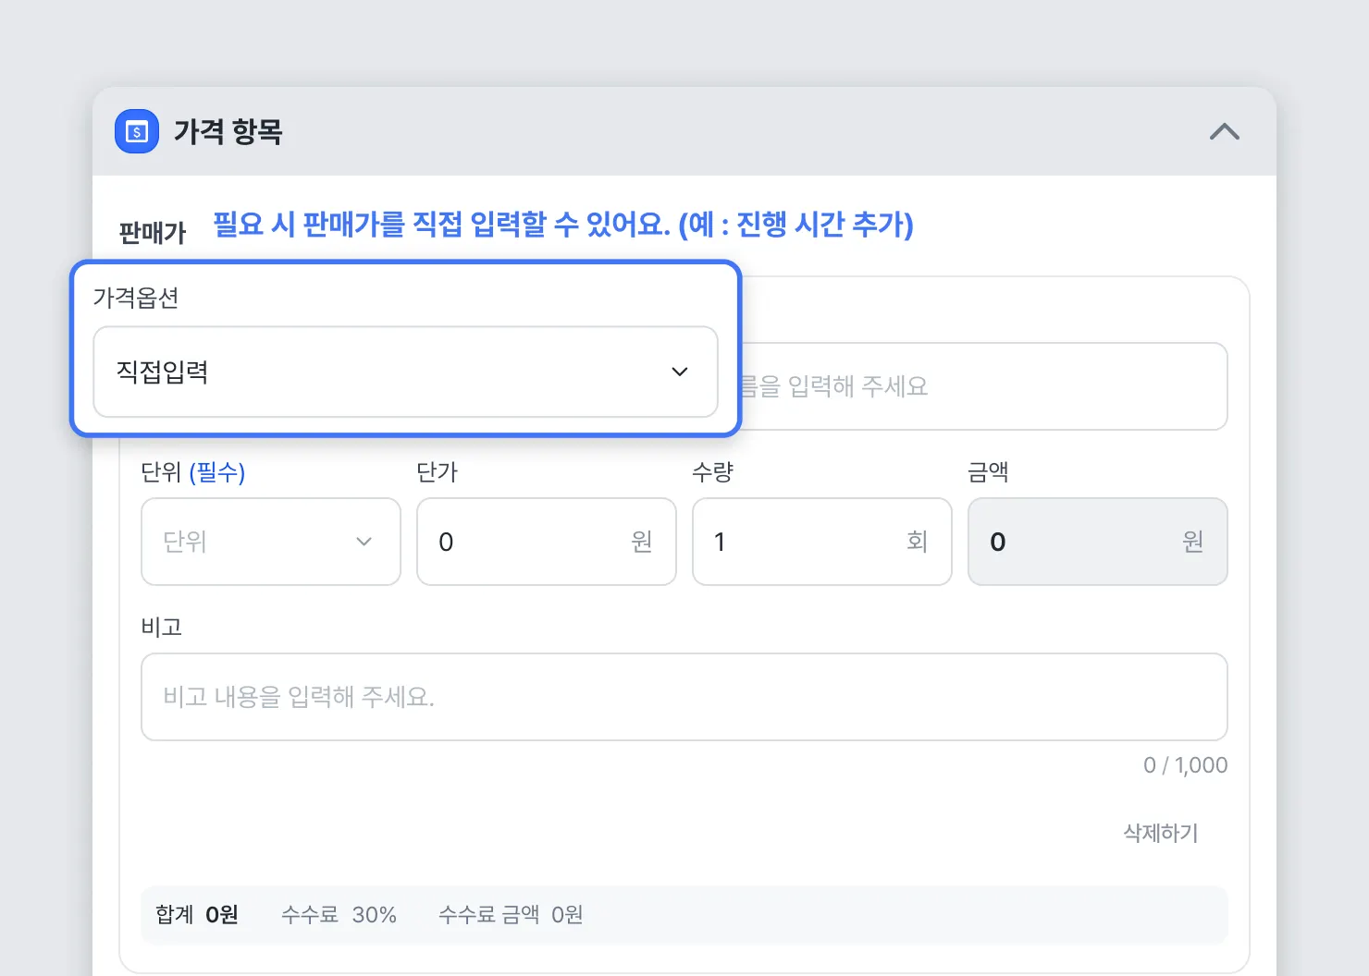
Task: Focus the 단가 unit price field
Action: pos(532,542)
